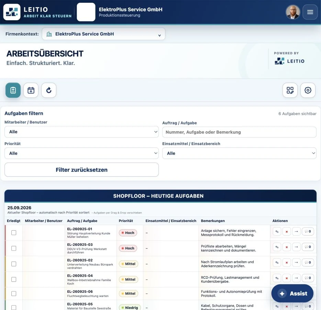Click the Mittel badge of EL-260925-06
The width and height of the screenshot is (321, 310).
point(128,294)
